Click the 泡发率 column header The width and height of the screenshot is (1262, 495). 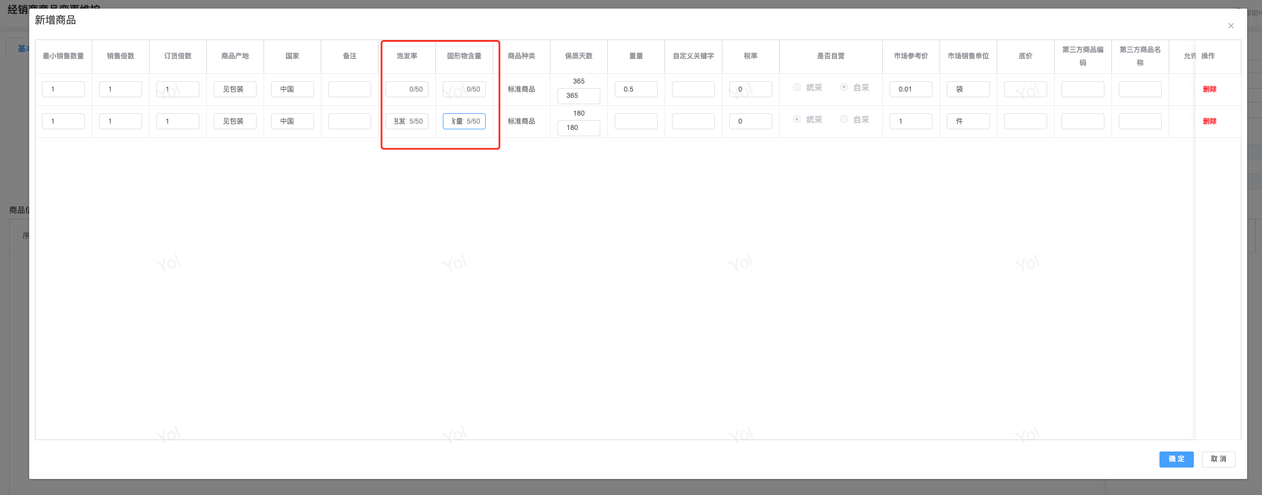point(407,56)
